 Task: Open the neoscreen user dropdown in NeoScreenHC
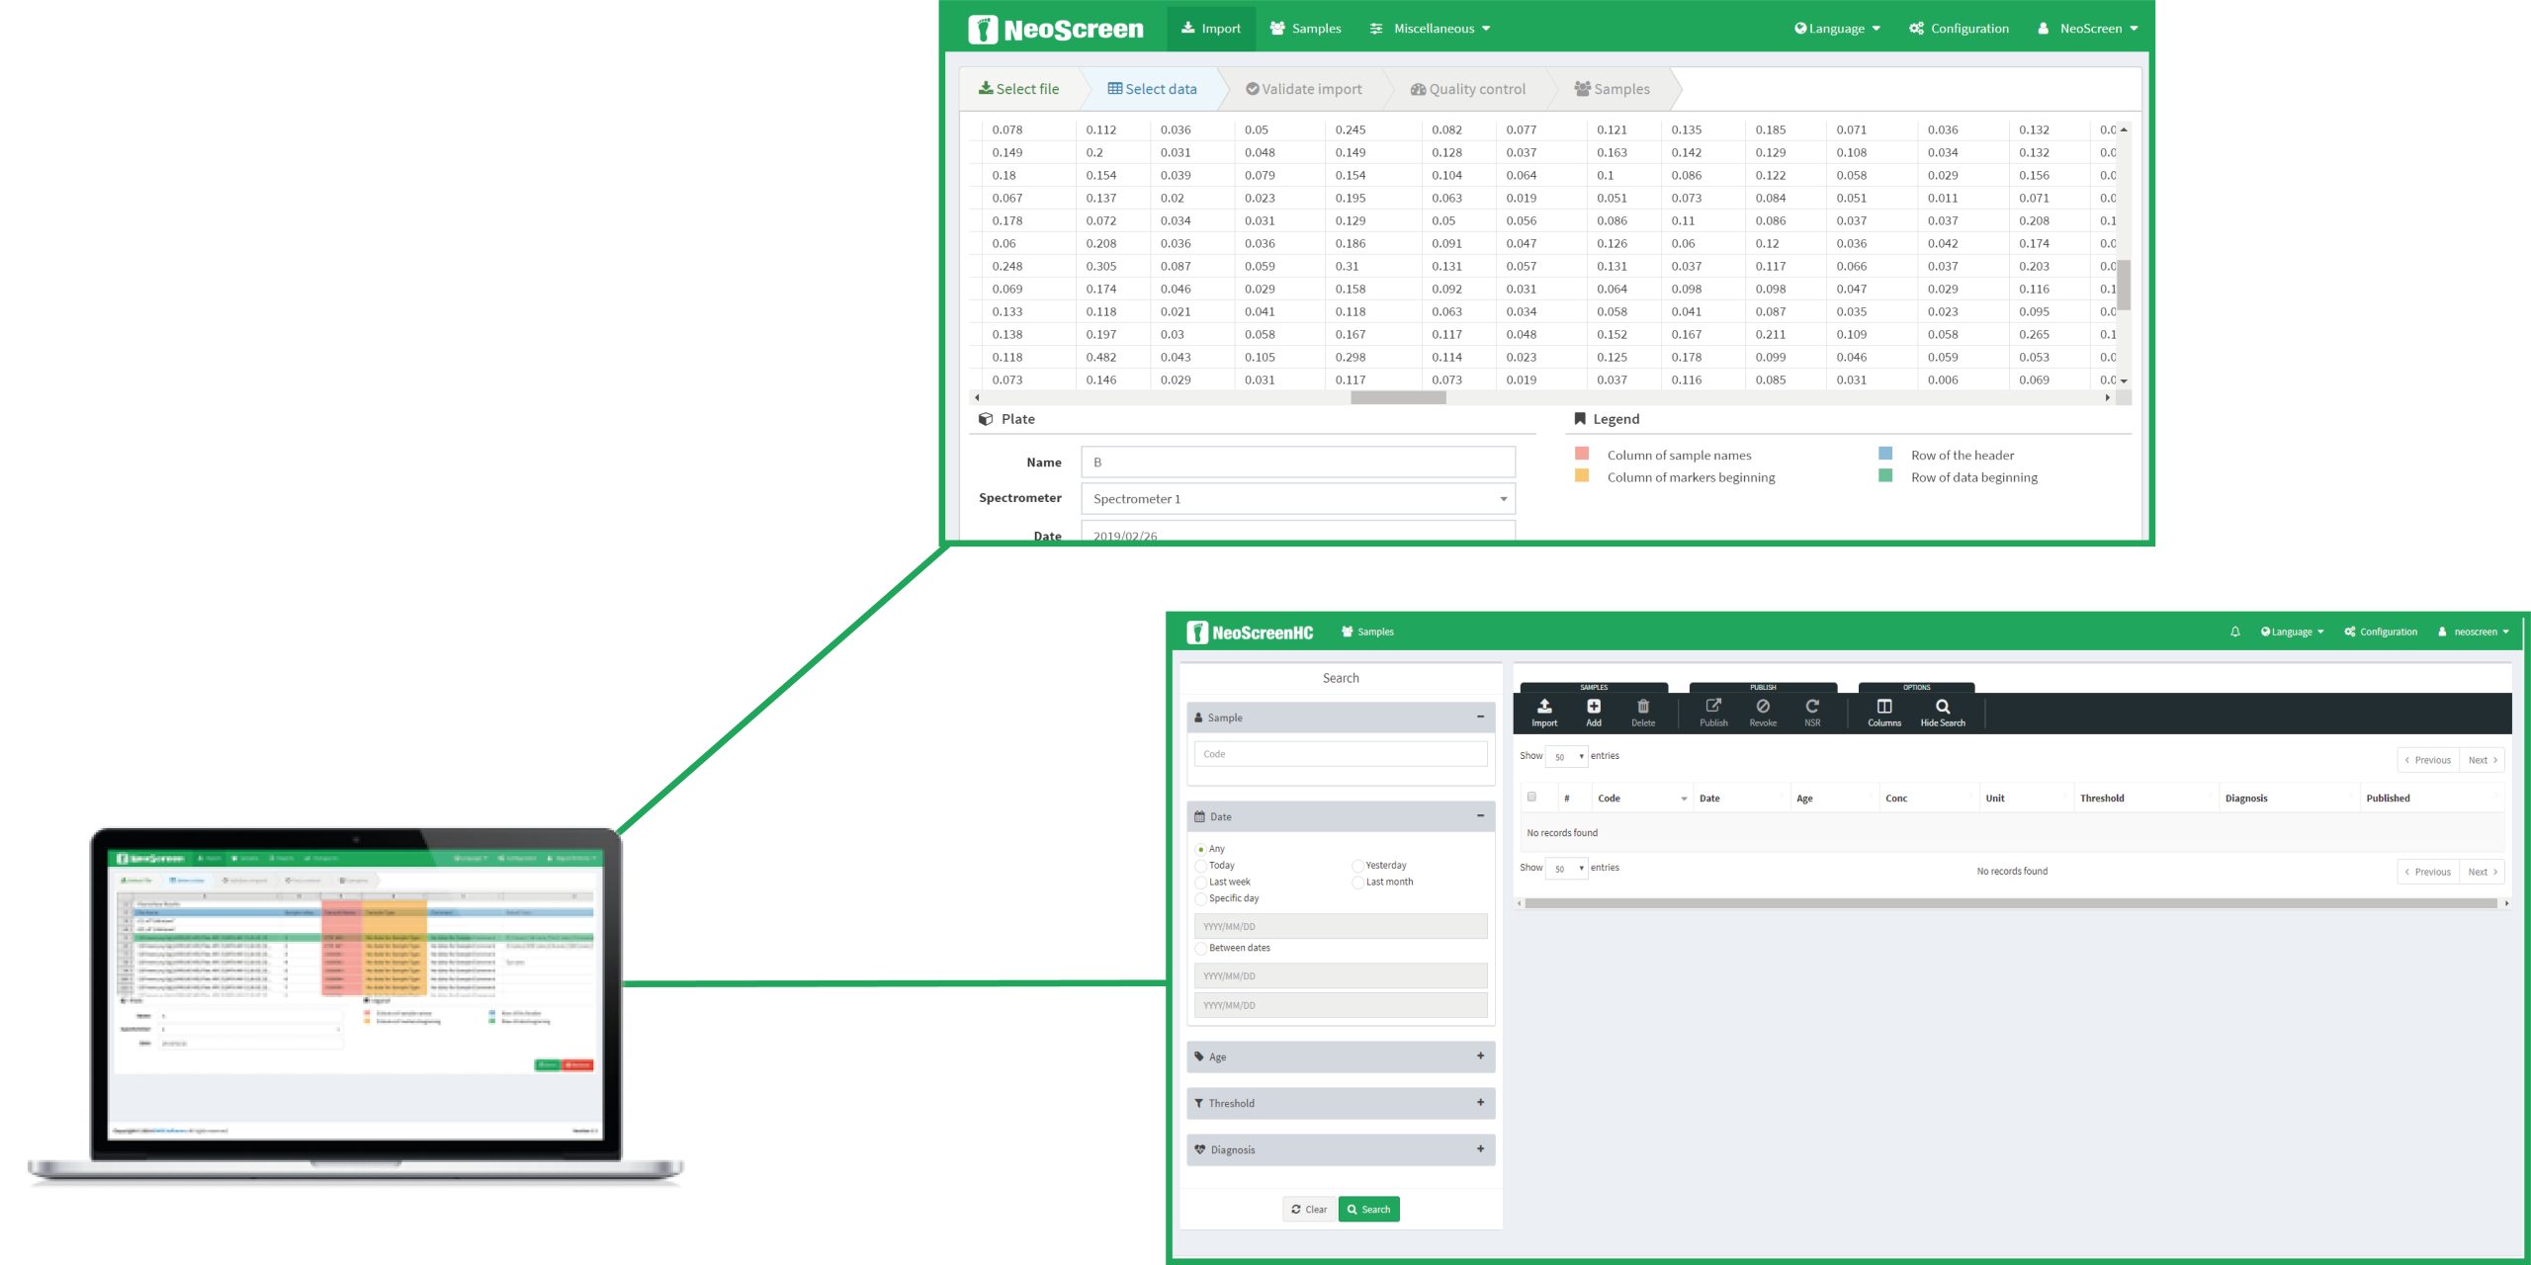(x=2474, y=632)
